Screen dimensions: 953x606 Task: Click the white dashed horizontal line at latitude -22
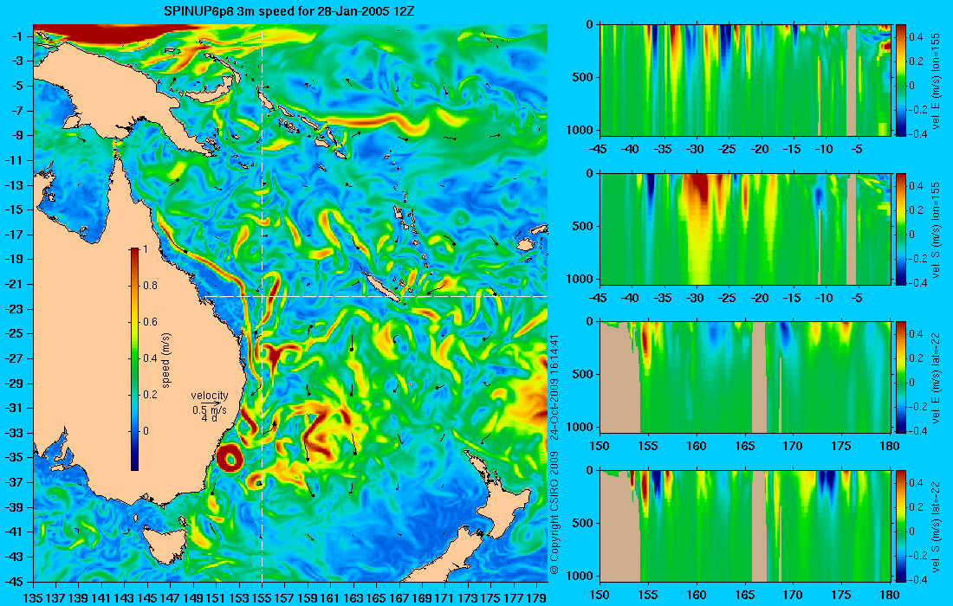pyautogui.click(x=374, y=296)
